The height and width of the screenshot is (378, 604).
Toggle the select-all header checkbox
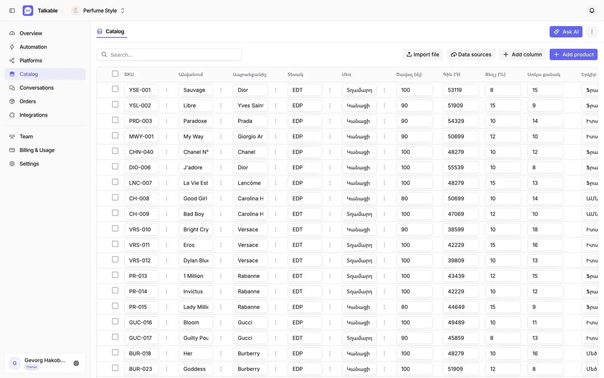click(115, 74)
